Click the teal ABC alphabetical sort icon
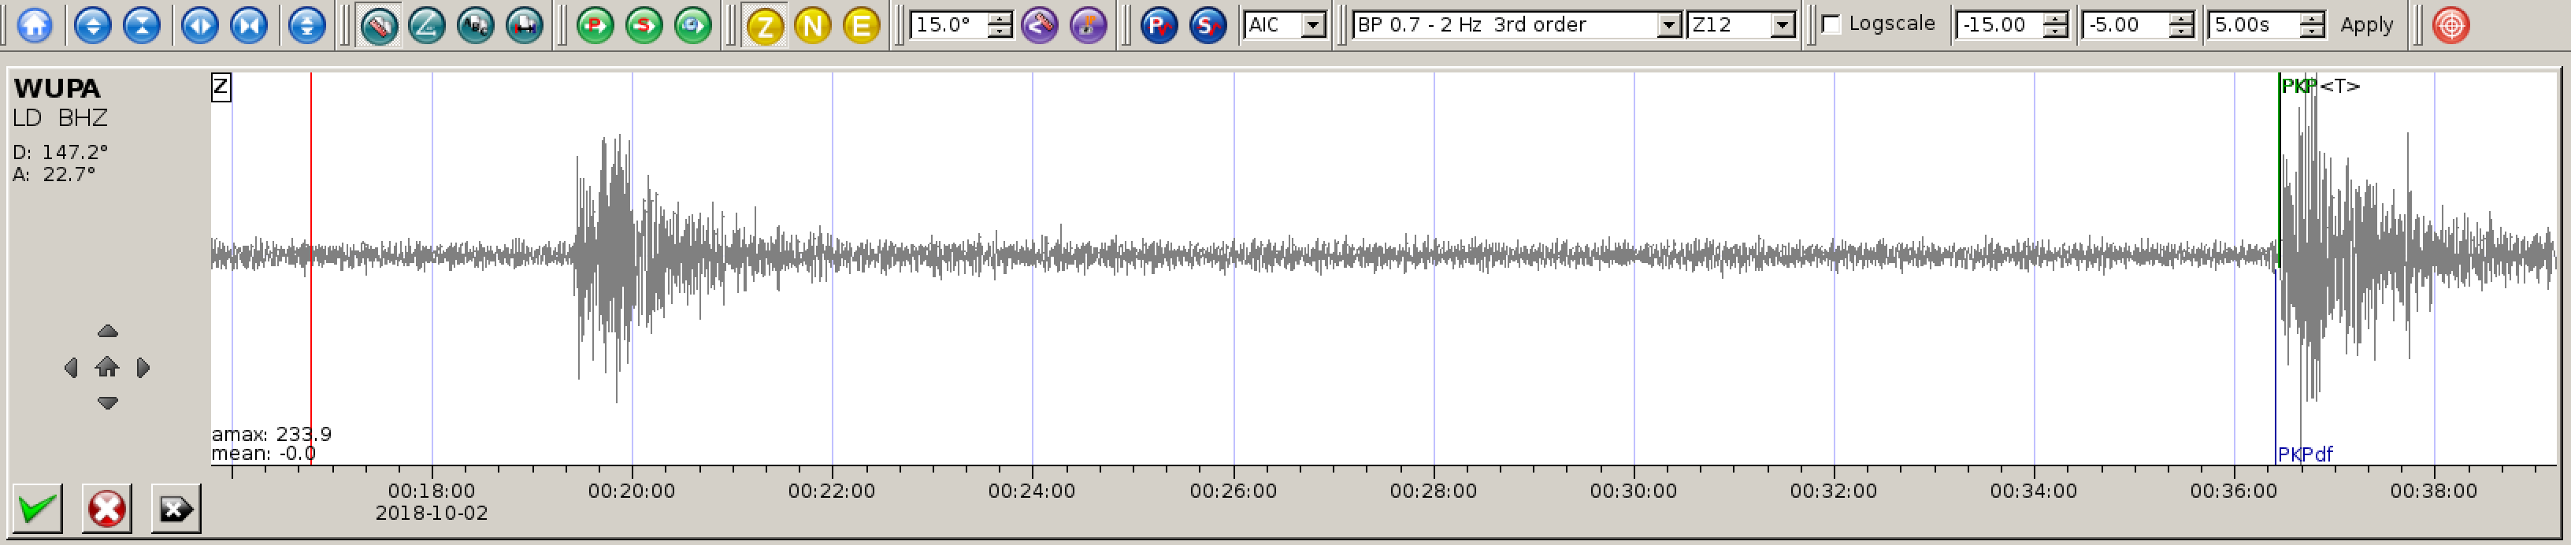 pyautogui.click(x=475, y=25)
